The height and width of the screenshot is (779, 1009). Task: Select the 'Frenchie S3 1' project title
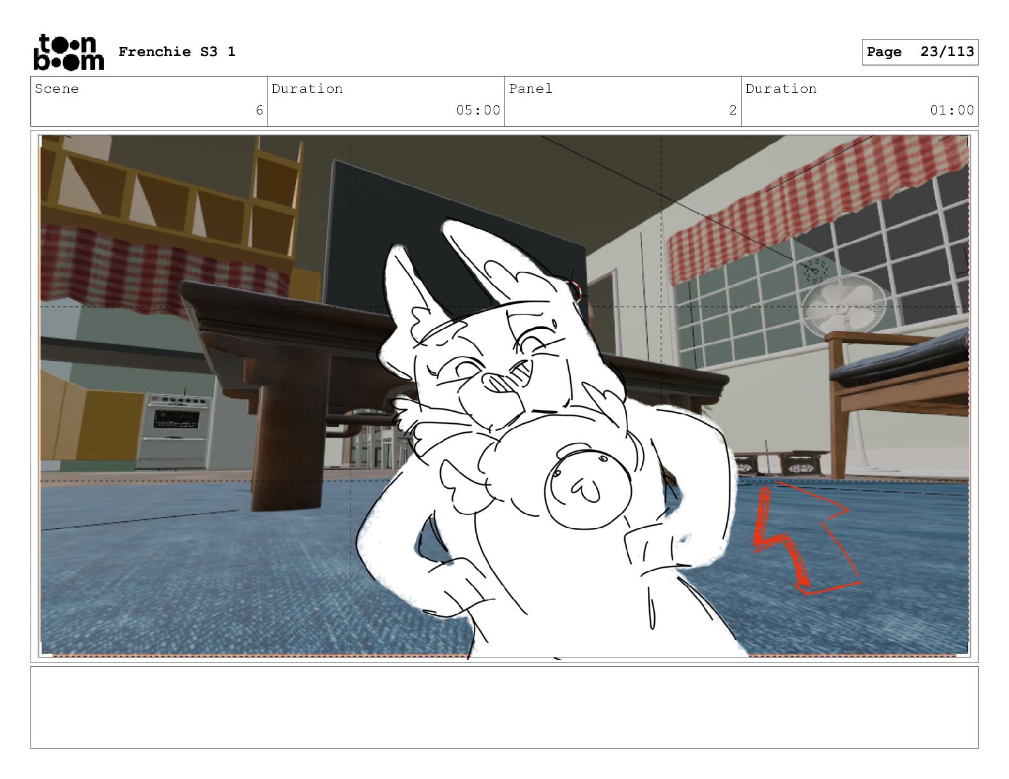coord(177,52)
